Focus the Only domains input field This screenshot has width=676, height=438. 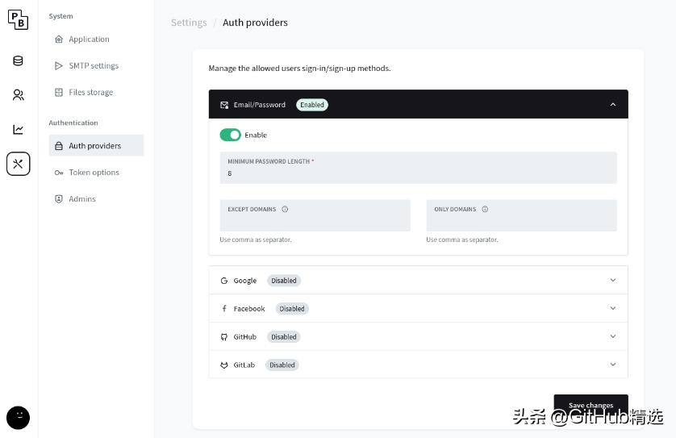(x=522, y=215)
